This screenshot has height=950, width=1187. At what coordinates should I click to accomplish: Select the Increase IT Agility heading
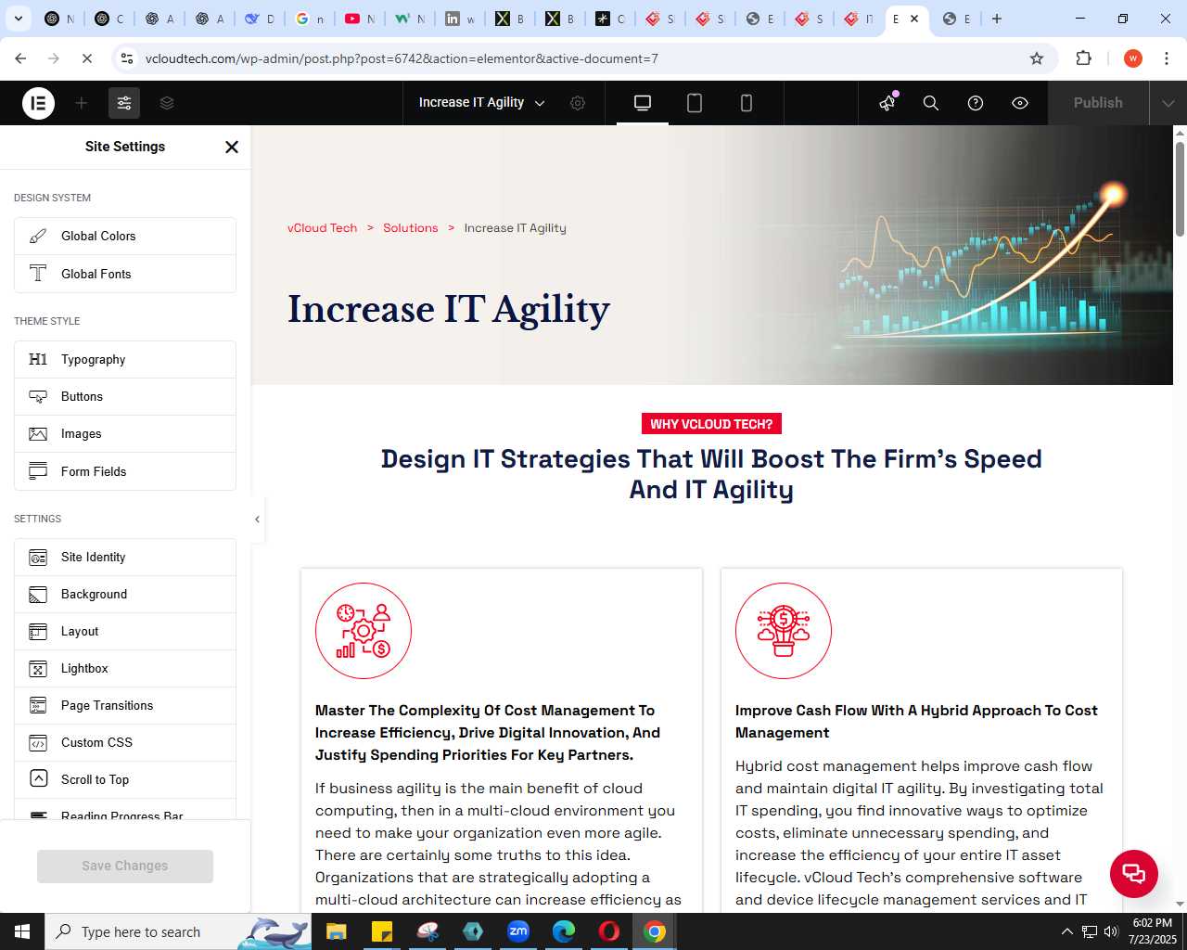pyautogui.click(x=449, y=309)
